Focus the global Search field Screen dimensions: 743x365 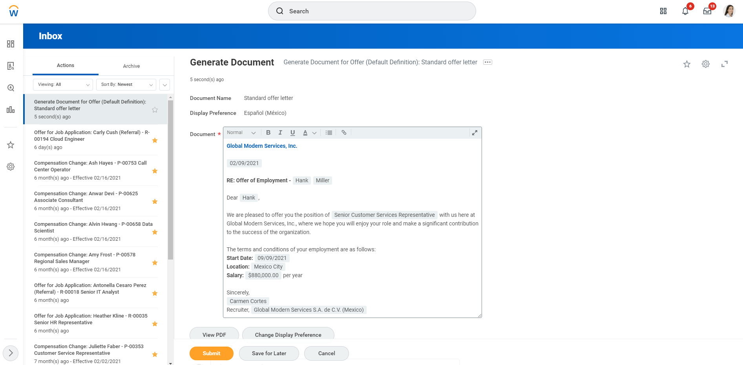tap(372, 11)
